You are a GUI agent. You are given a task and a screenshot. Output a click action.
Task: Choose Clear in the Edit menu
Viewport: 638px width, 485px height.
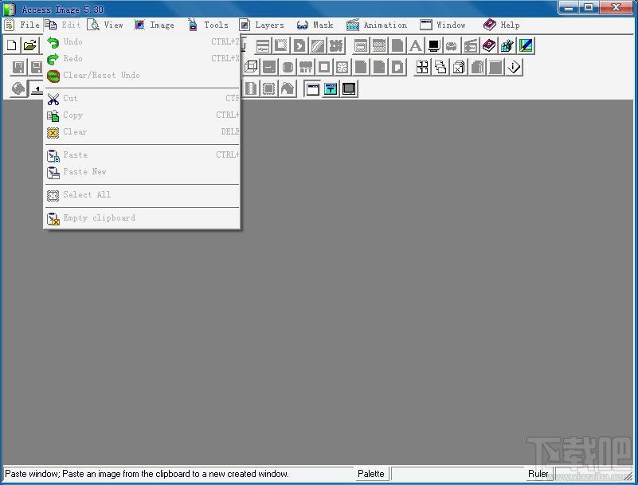(142, 132)
